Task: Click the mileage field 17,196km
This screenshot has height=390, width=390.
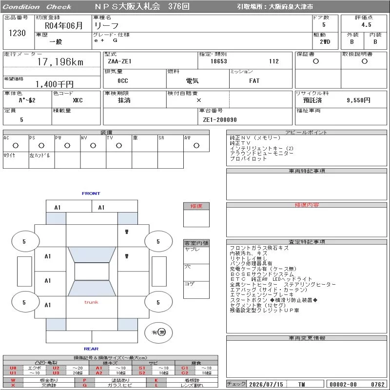Action: (x=60, y=62)
